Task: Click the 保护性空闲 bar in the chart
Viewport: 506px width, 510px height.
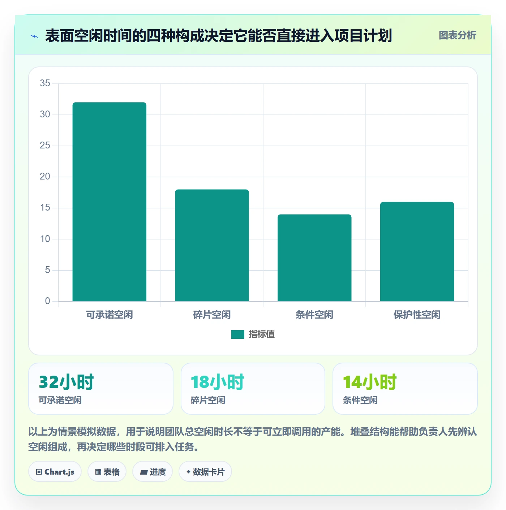Action: (x=417, y=251)
